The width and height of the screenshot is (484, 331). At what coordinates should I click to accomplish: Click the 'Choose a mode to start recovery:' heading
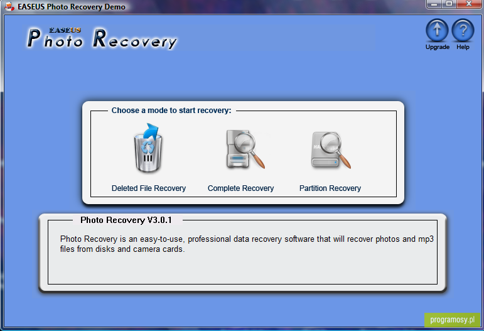tap(171, 111)
